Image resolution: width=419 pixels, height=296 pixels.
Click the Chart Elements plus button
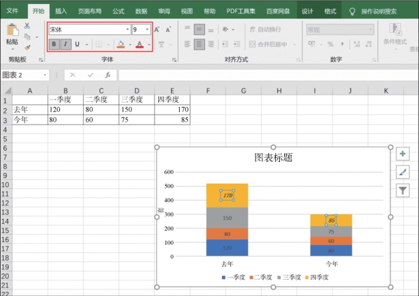(x=402, y=154)
